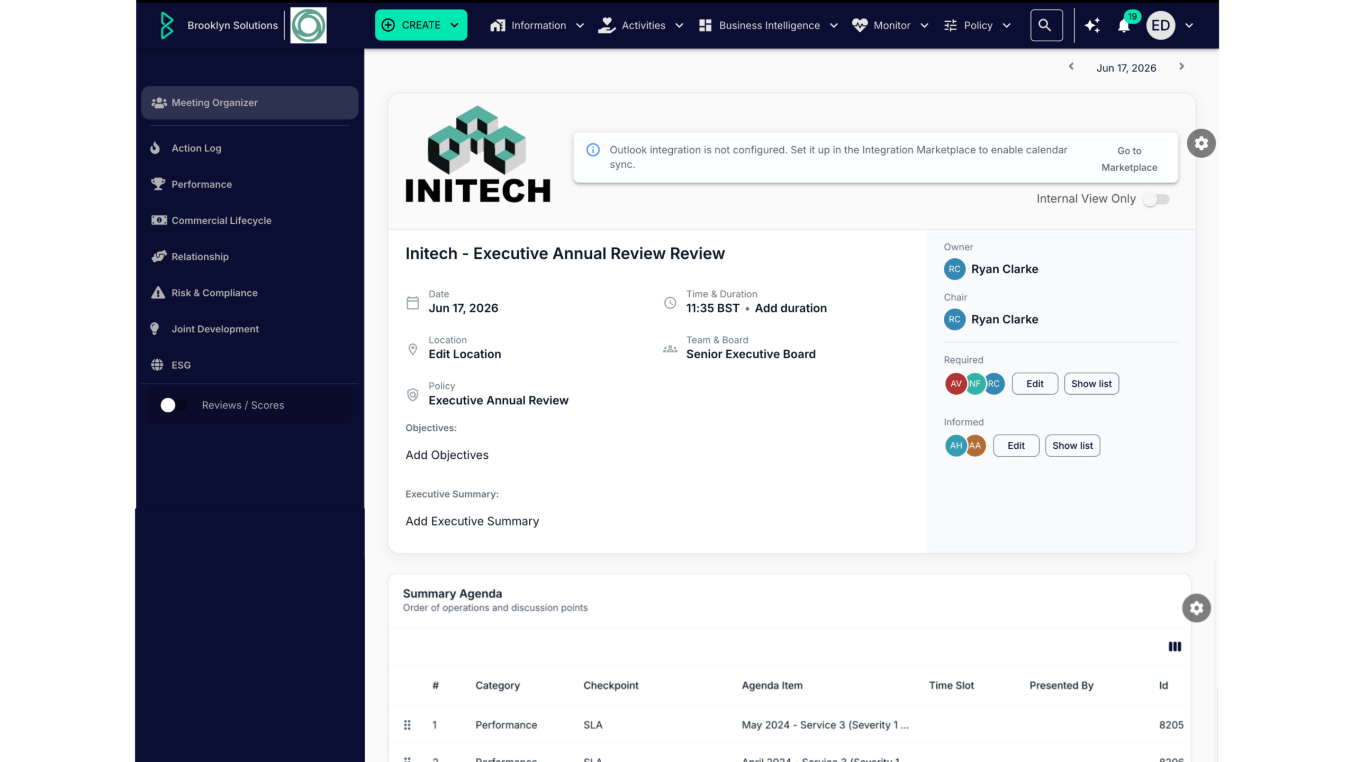Click the green circular company logo thumbnail

pos(309,25)
